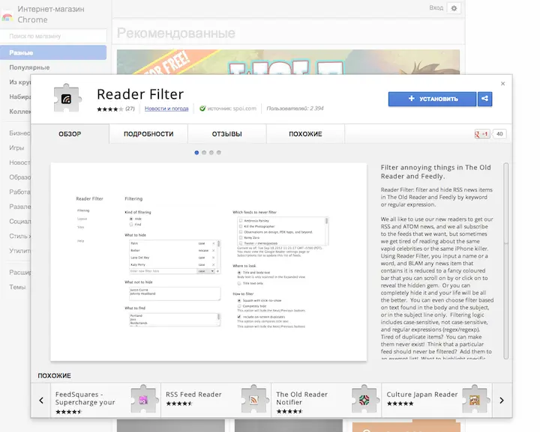Select the third screenshot carousel dot
540x432 pixels.
211,153
